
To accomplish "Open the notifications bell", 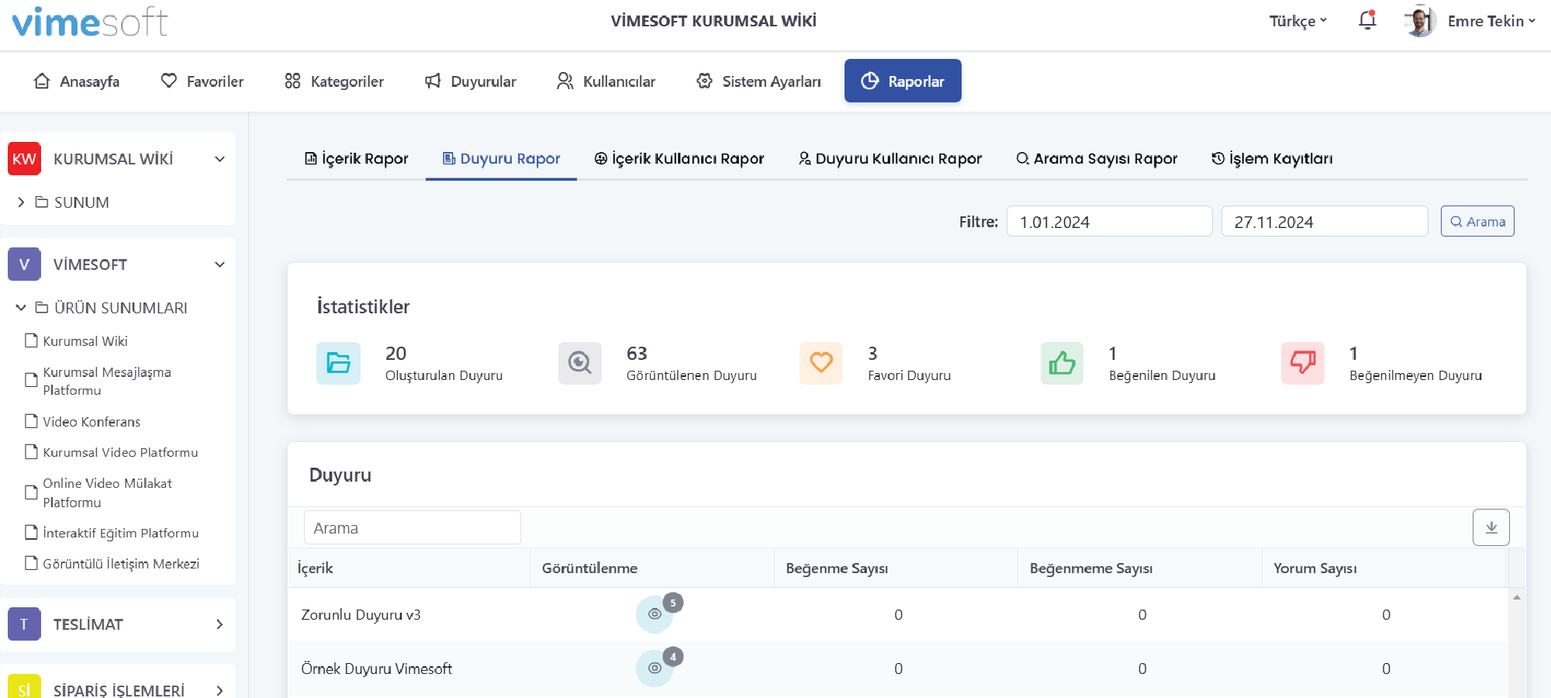I will pos(1367,20).
